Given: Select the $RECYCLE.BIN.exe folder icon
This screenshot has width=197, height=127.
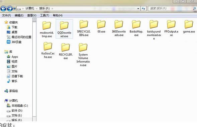Looking at the screenshot, I should 84,24.
